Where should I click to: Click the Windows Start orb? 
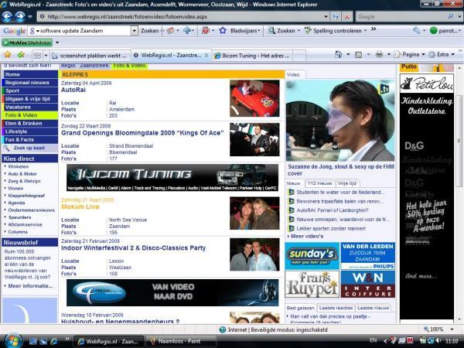[12, 341]
